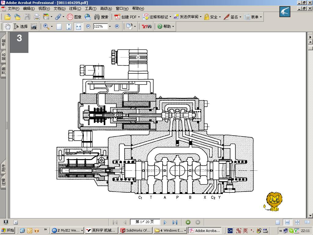Expand 签名 sign dropdown
Image resolution: width=313 pixels, height=235 pixels.
click(240, 17)
